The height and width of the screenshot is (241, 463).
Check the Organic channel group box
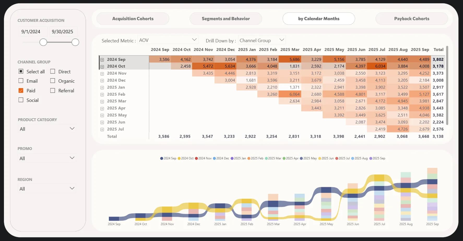[x=53, y=81]
